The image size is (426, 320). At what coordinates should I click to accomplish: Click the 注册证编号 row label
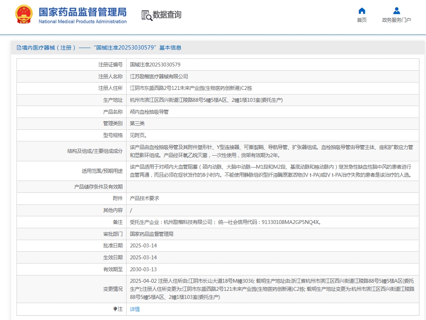(x=110, y=65)
